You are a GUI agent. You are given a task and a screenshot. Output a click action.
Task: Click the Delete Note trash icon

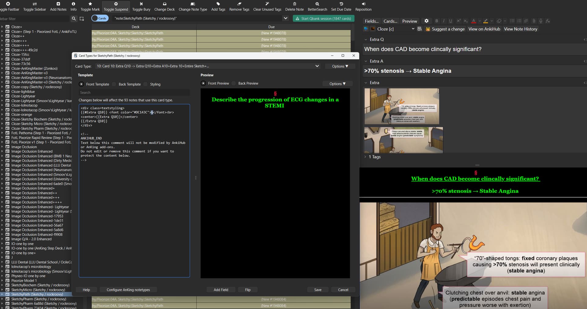[x=294, y=4]
